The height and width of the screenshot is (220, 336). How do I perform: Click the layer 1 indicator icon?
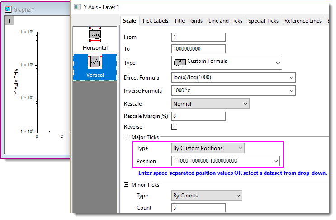pos(9,20)
